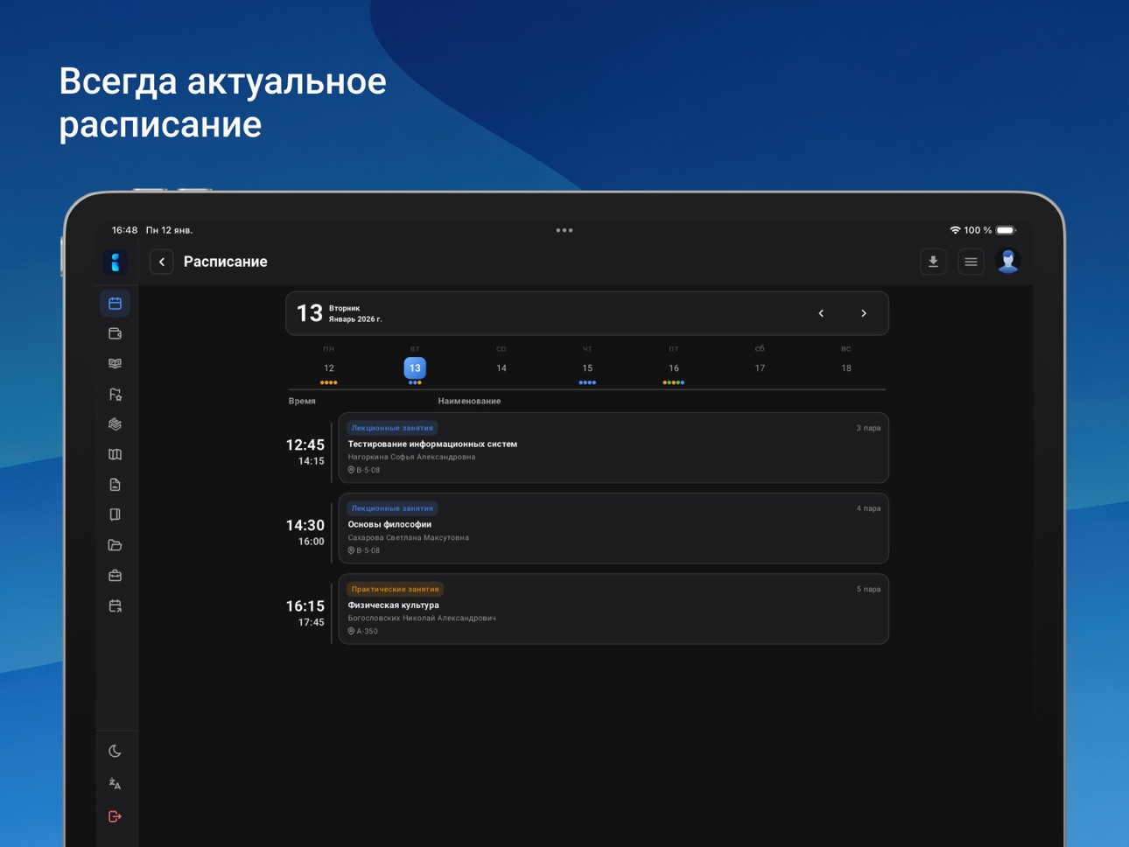Image resolution: width=1129 pixels, height=847 pixels.
Task: Go to next week with right chevron
Action: pyautogui.click(x=864, y=313)
